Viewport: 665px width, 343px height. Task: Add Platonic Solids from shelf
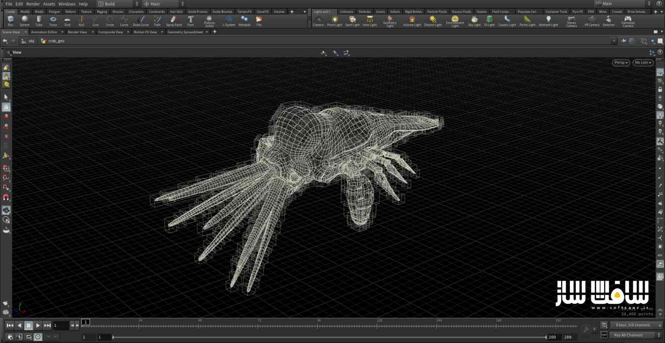click(x=209, y=21)
